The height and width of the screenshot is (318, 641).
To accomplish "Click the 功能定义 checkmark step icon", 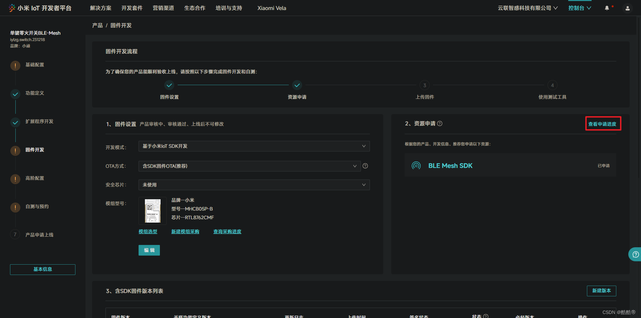I will click(15, 94).
